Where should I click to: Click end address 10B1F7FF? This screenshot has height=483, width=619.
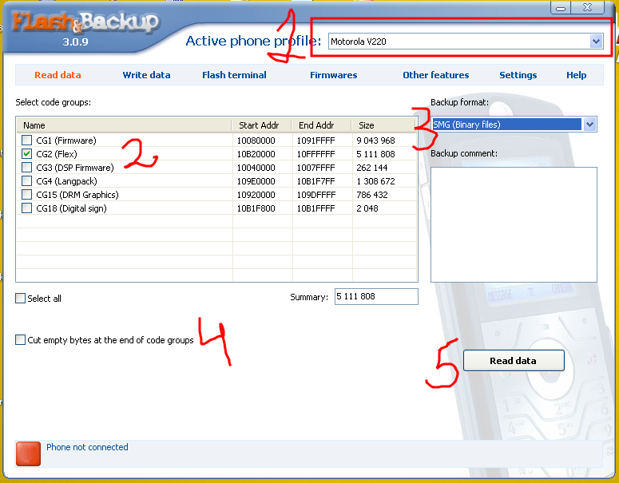[315, 181]
